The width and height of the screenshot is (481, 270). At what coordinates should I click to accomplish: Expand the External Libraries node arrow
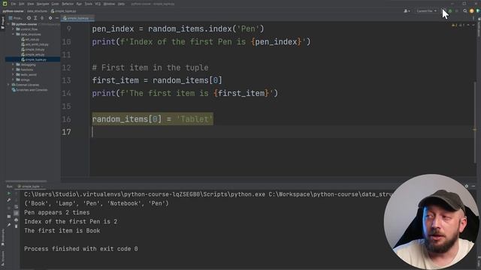tap(8, 85)
